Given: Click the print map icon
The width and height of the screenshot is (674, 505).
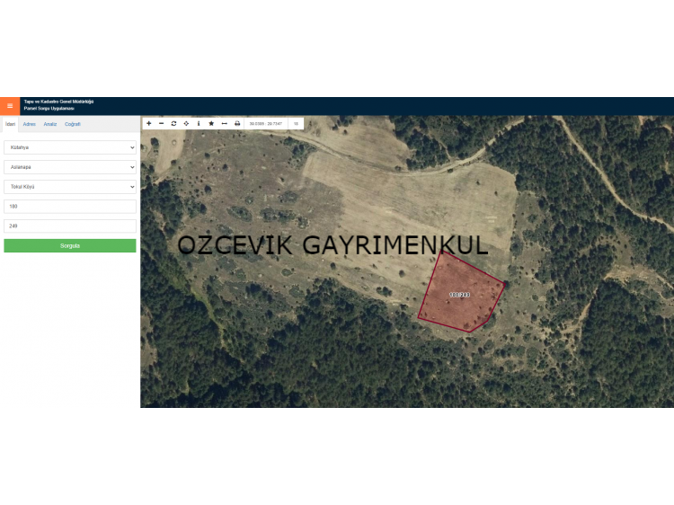Looking at the screenshot, I should point(237,123).
